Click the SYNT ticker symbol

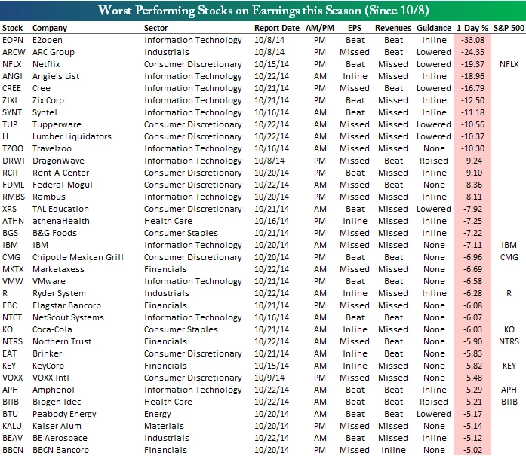12,112
